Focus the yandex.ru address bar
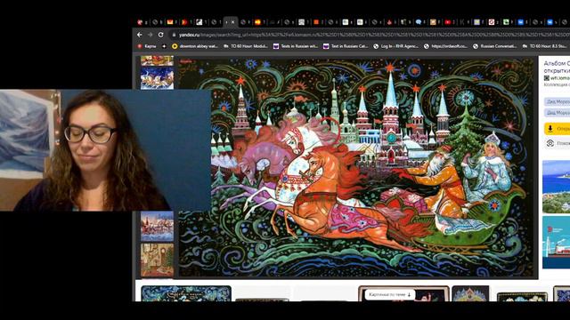The width and height of the screenshot is (570, 320). [x=370, y=35]
